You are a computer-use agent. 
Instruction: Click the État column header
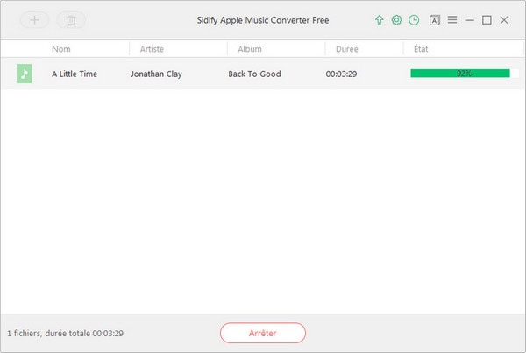coord(423,49)
